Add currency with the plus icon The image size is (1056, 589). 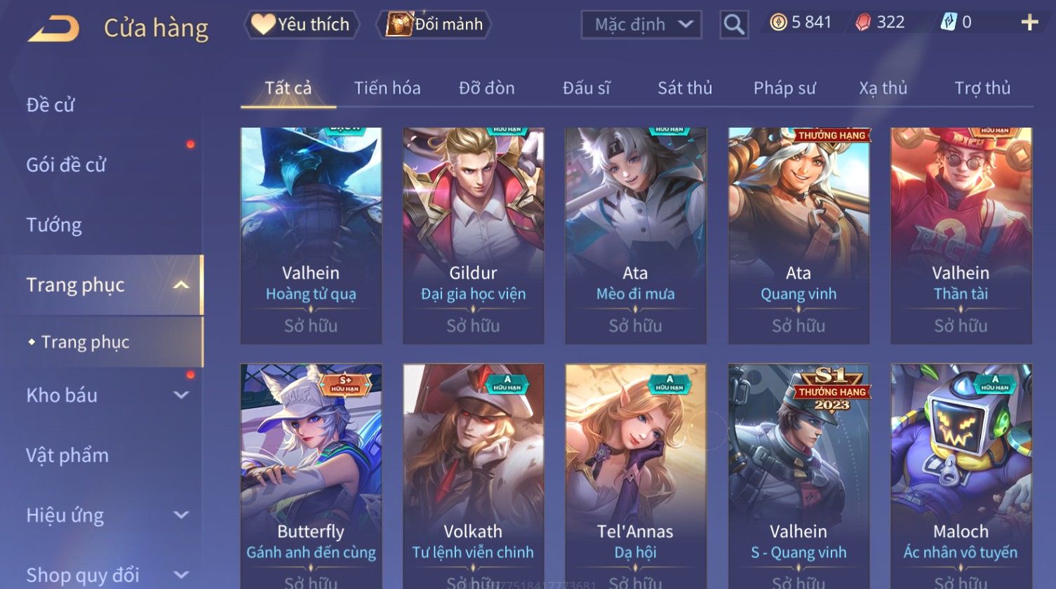click(x=1029, y=22)
